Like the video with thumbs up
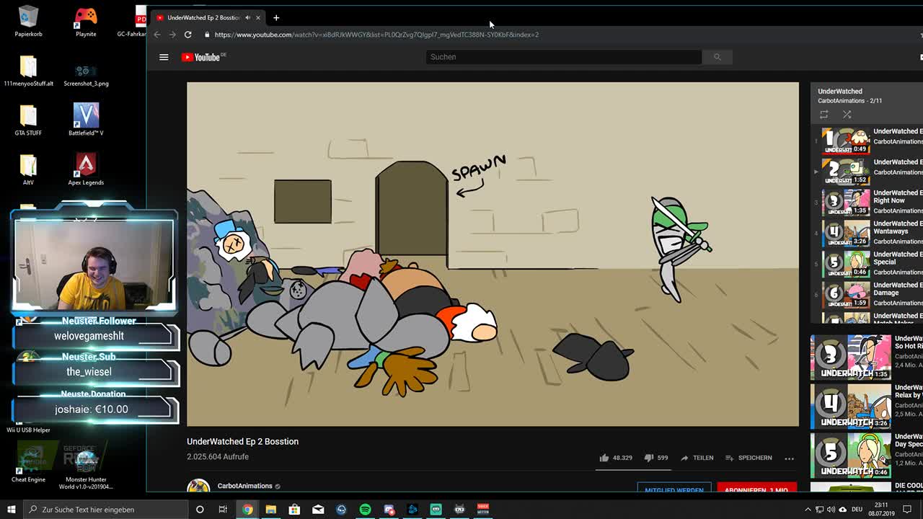Screen dimensions: 923x519 click(615, 458)
